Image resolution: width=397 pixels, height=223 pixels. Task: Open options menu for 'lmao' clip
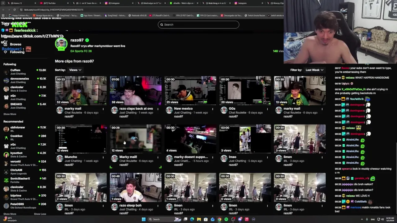267,157
